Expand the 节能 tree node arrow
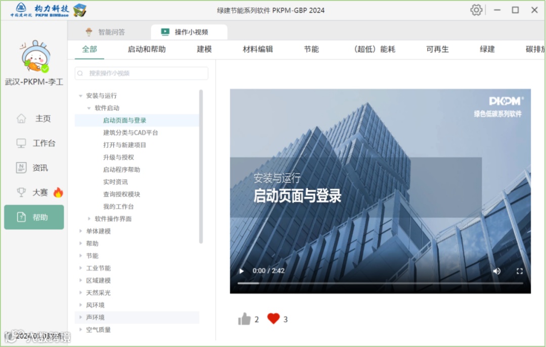546x347 pixels. pos(81,256)
